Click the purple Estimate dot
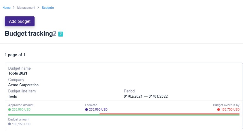 [x=86, y=109]
